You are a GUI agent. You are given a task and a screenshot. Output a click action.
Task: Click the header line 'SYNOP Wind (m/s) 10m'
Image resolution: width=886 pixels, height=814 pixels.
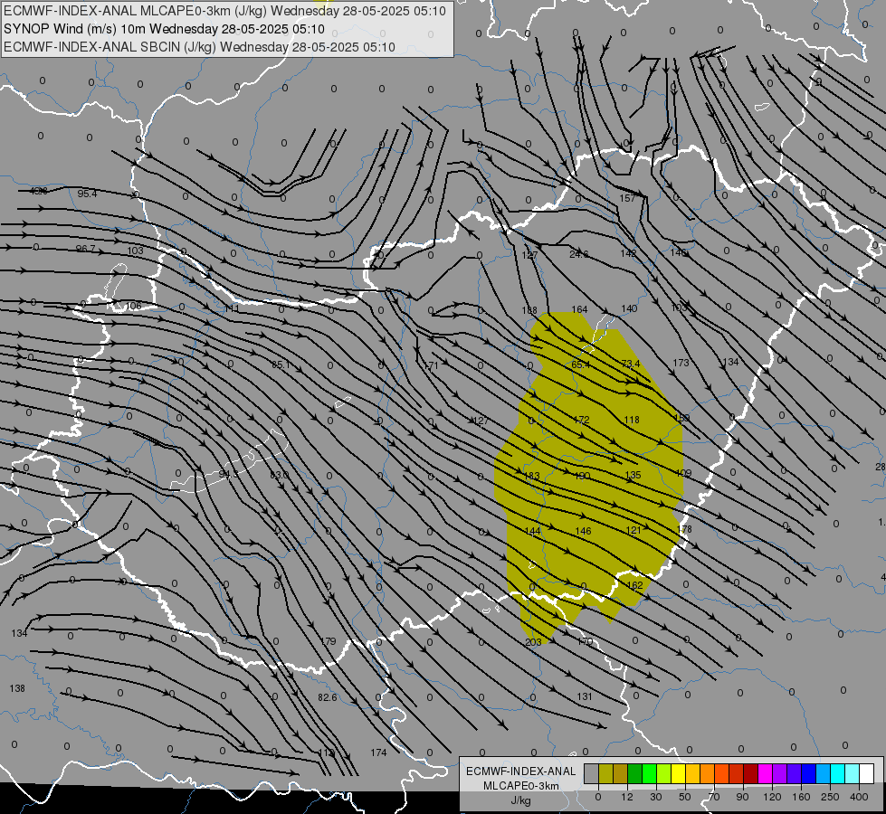tap(75, 29)
